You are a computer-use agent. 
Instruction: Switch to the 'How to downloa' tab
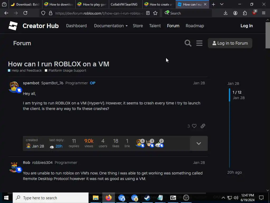[x=59, y=4]
